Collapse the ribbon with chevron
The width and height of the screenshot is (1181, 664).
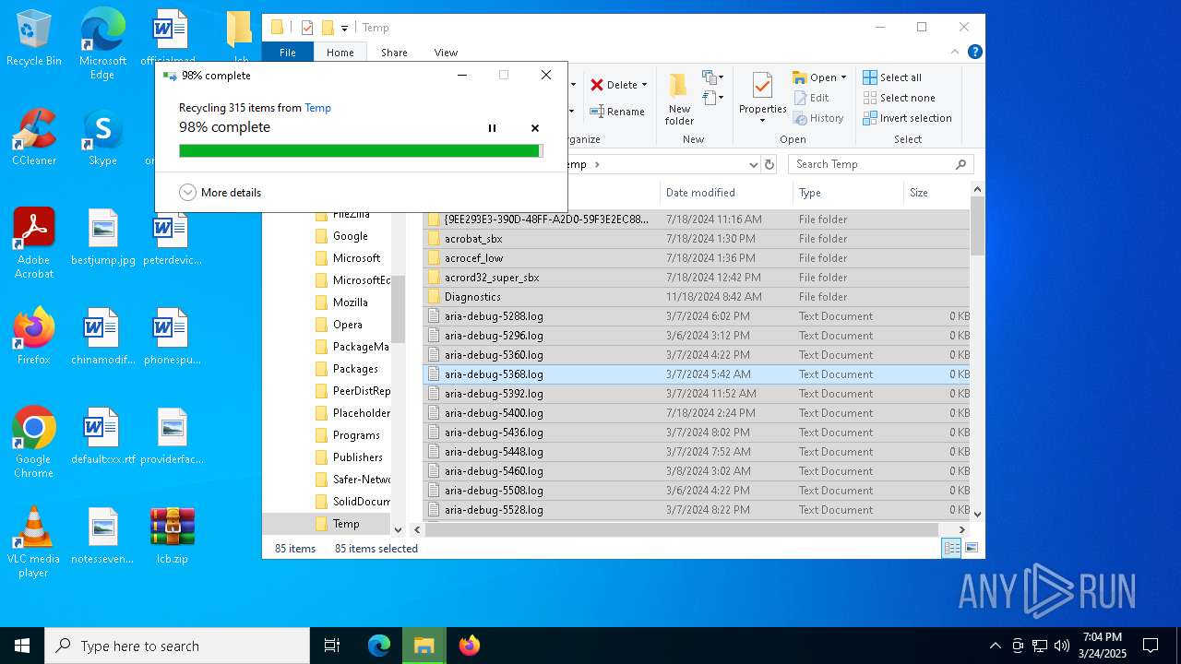click(955, 53)
